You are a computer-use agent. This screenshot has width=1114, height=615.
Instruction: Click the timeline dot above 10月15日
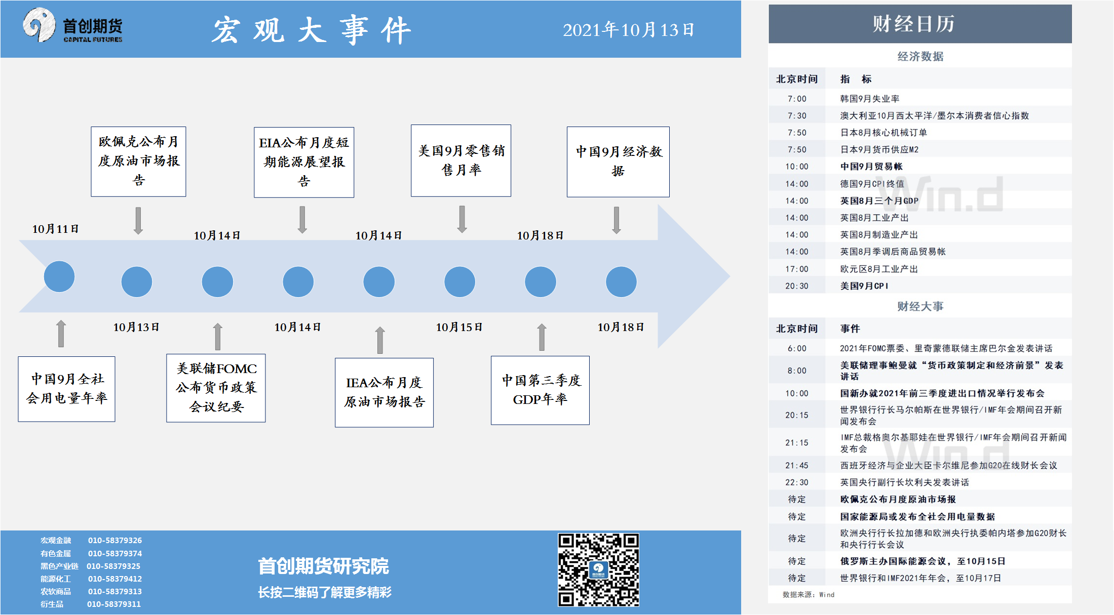click(459, 281)
